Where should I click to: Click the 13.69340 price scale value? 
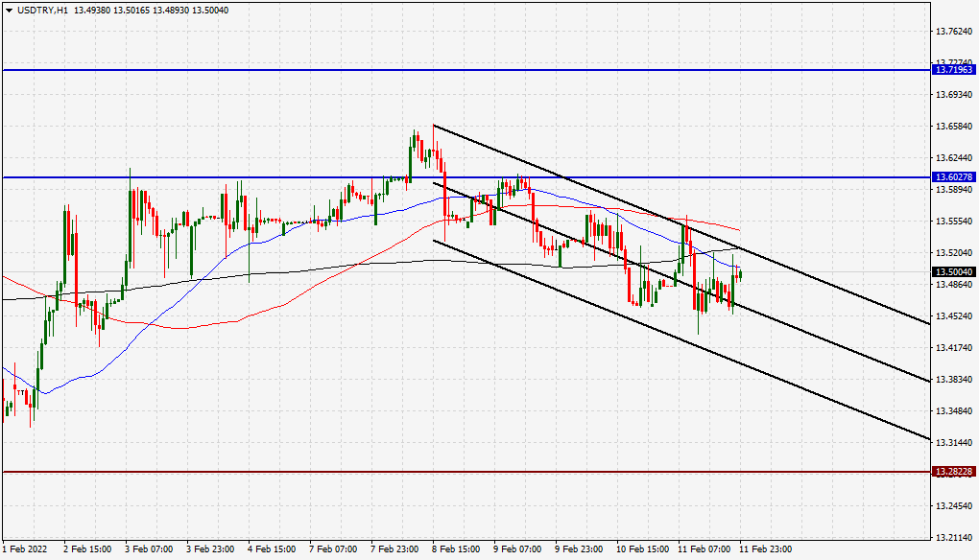tap(954, 95)
